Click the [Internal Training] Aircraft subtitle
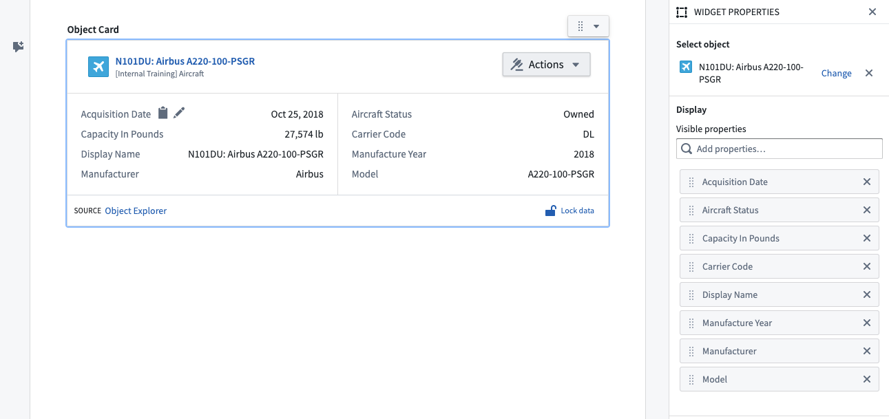 (x=160, y=74)
